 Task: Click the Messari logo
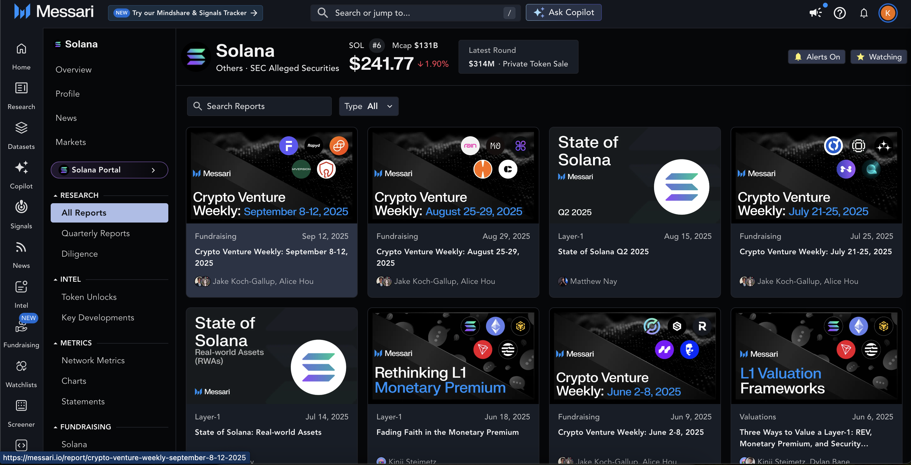54,12
